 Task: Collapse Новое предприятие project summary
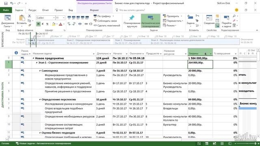point(33,58)
